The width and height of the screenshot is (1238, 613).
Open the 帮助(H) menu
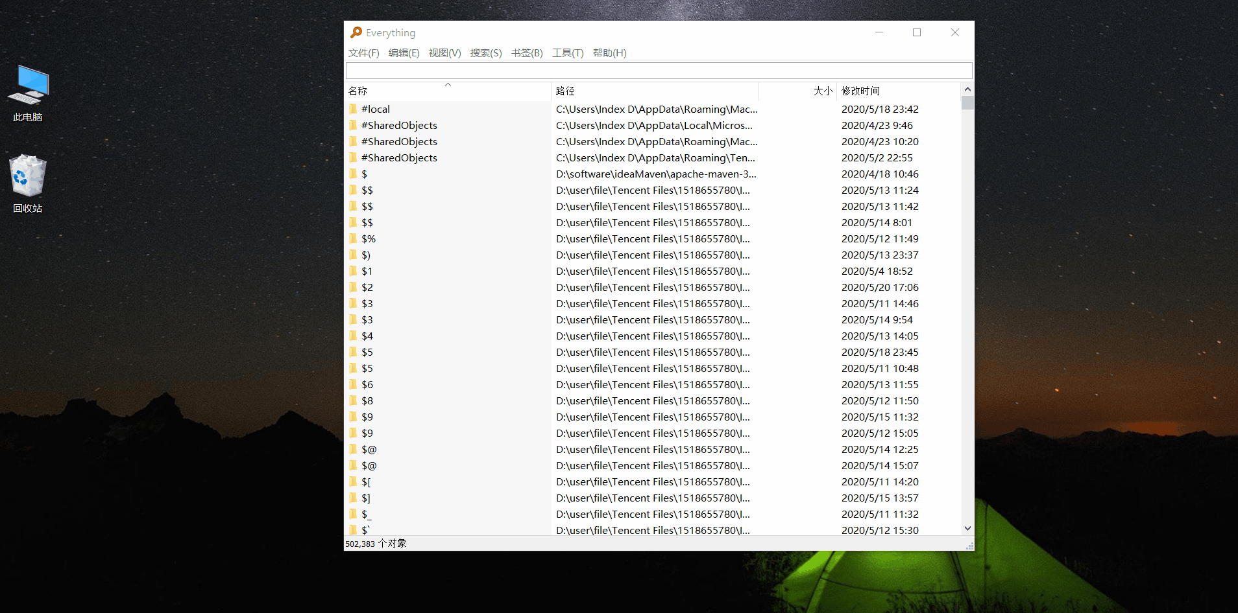click(x=610, y=53)
